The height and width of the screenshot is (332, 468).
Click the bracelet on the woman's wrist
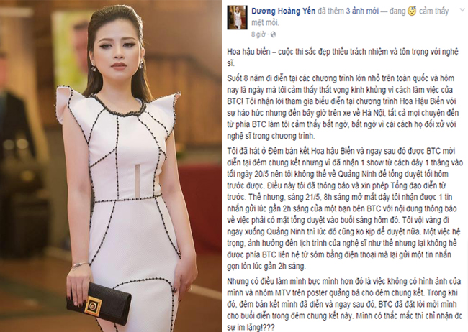coord(80,264)
